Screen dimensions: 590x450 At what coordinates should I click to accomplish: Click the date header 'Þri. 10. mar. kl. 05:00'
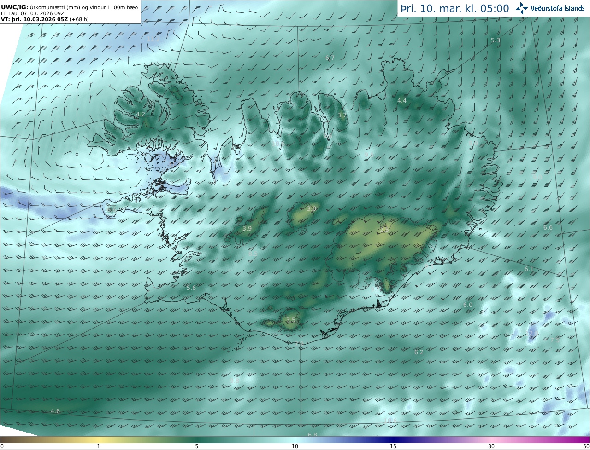pyautogui.click(x=454, y=8)
